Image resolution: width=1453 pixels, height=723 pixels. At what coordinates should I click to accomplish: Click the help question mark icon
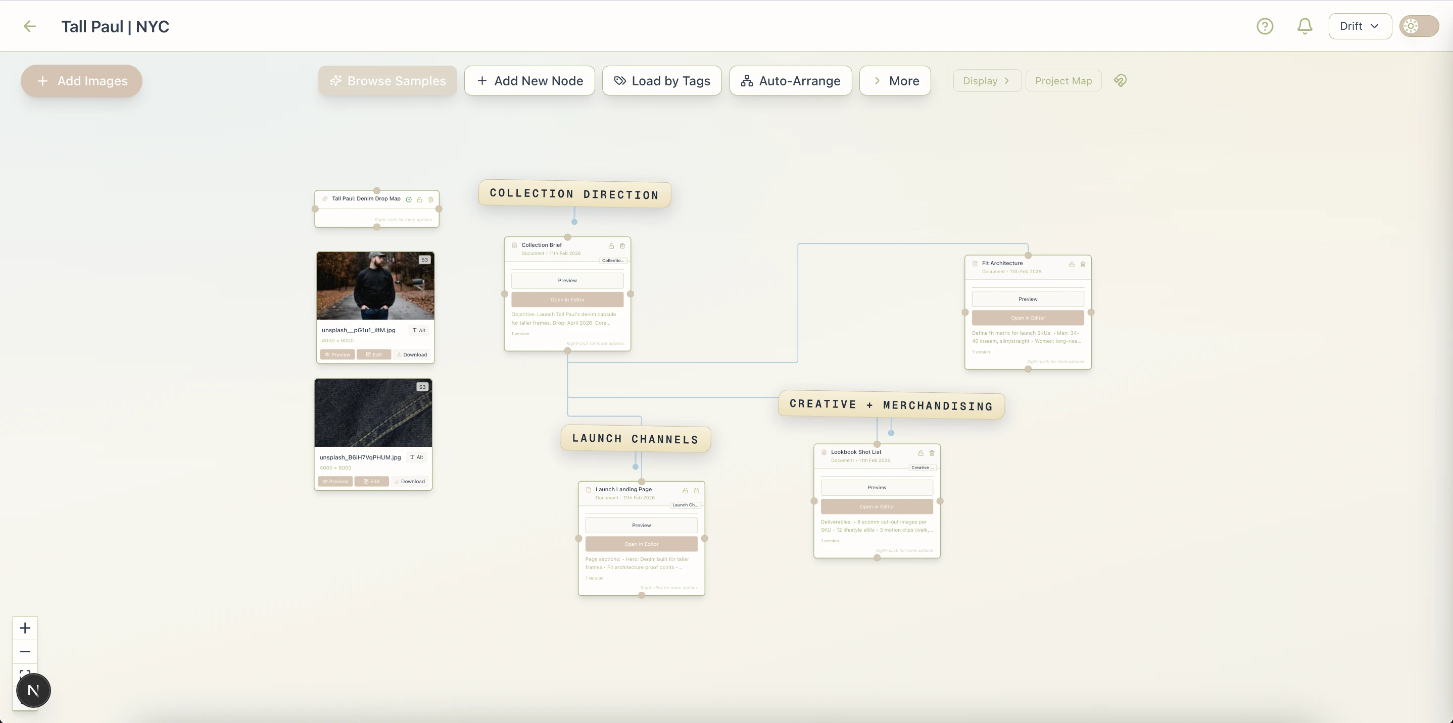(x=1265, y=26)
